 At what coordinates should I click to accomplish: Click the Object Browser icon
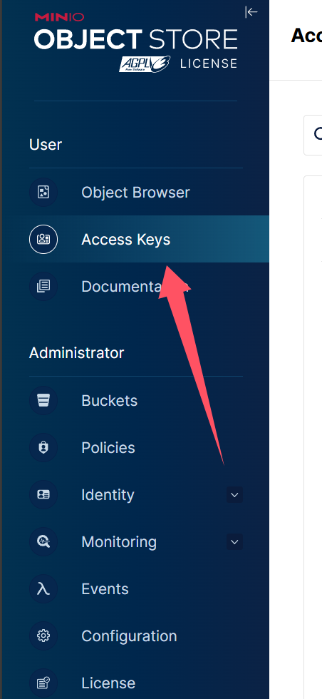point(43,192)
